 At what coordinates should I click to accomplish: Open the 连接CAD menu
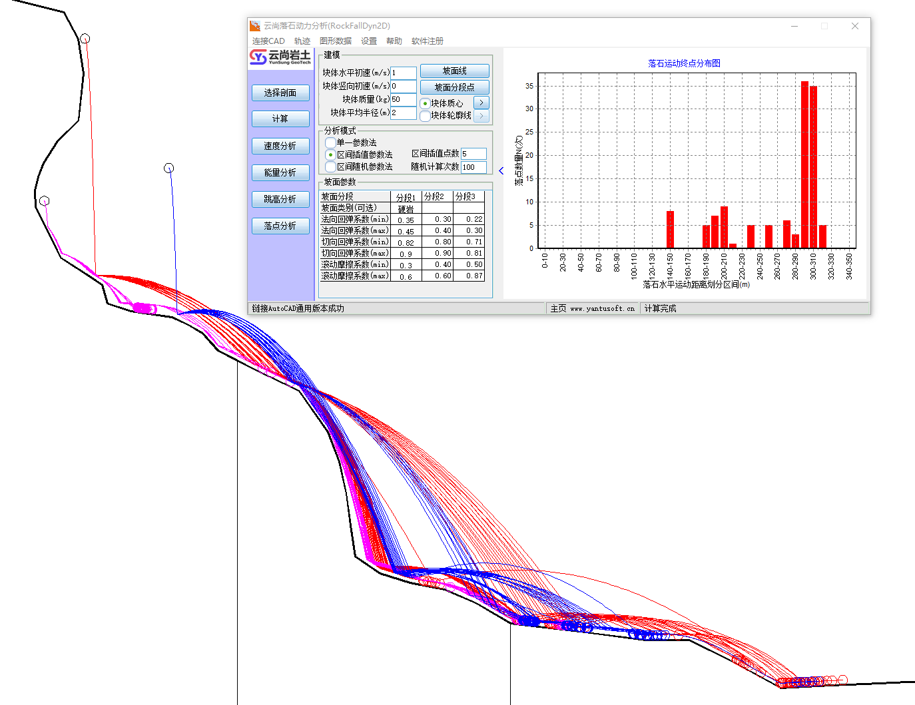click(268, 41)
